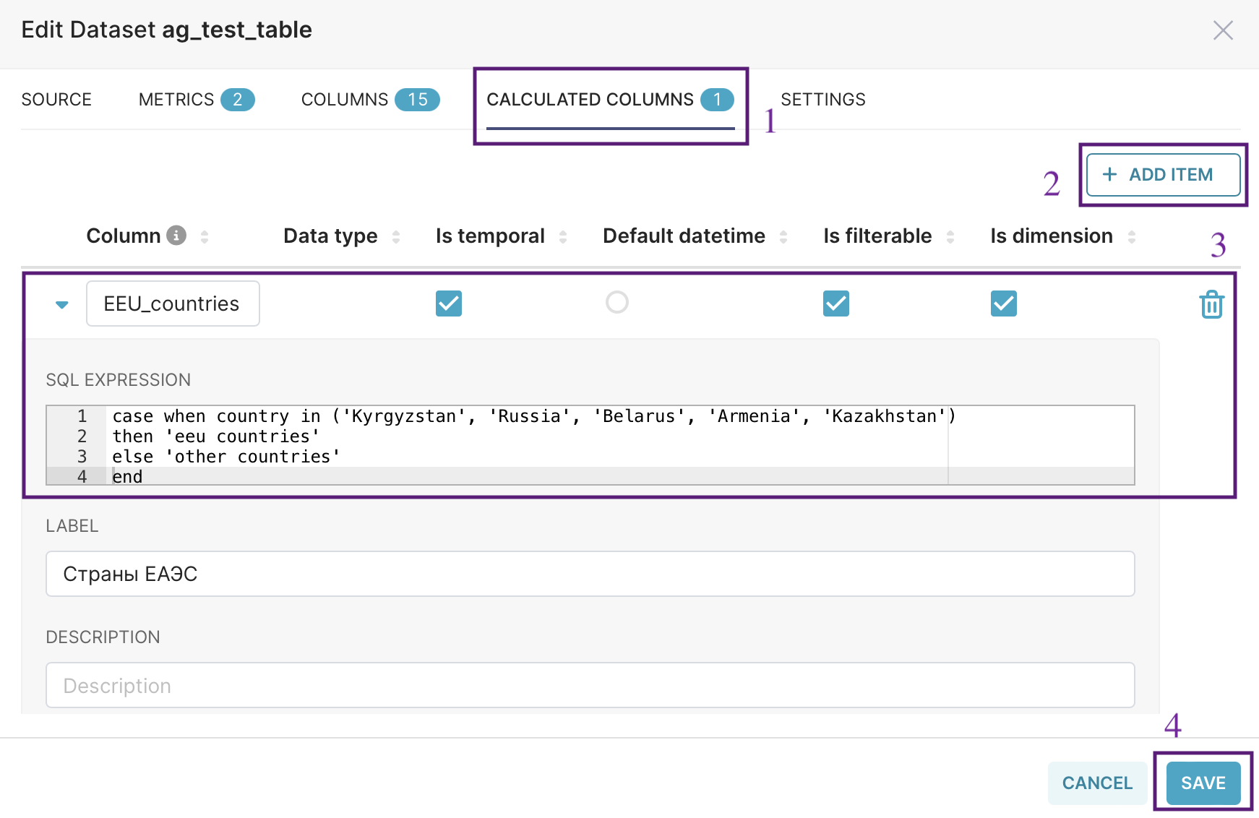The width and height of the screenshot is (1259, 818).
Task: Sort by Is temporal column
Action: click(563, 236)
